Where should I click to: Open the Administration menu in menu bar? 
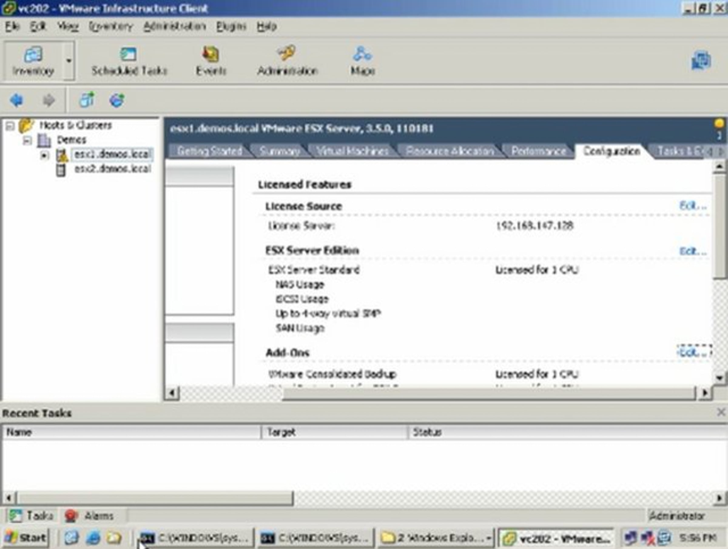(175, 26)
